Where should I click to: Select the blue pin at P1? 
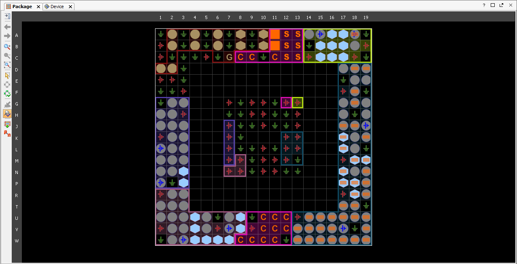[161, 182]
